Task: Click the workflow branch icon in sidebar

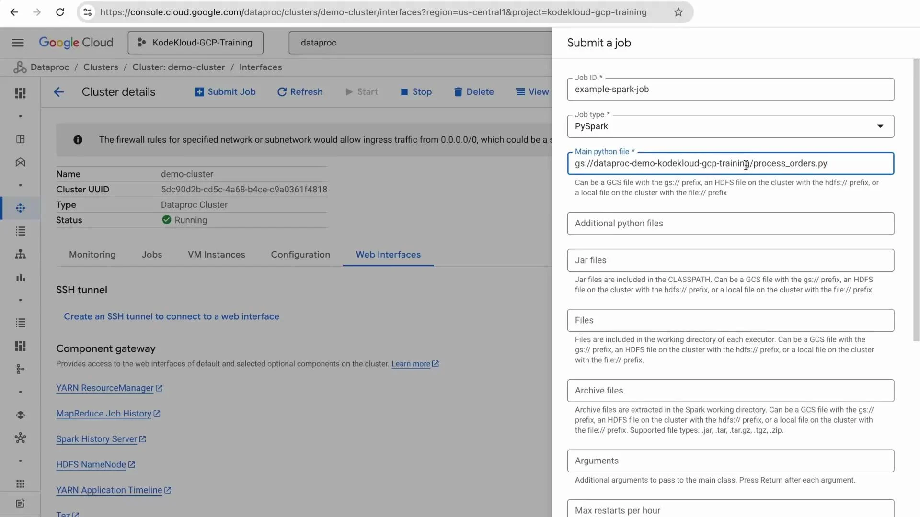Action: click(x=20, y=369)
